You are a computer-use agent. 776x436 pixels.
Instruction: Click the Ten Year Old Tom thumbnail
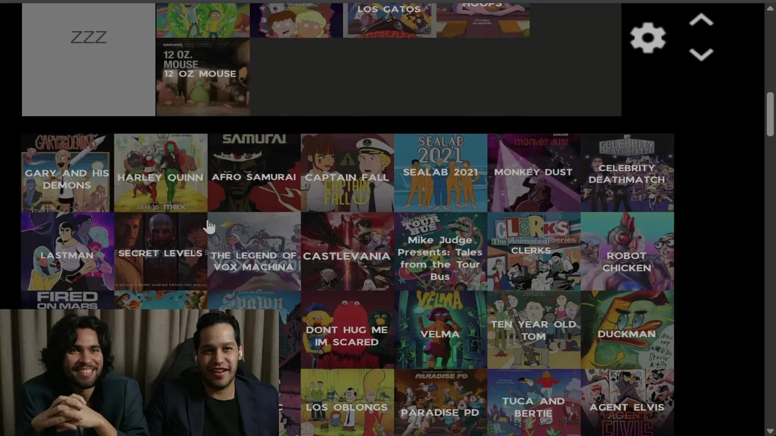point(534,330)
